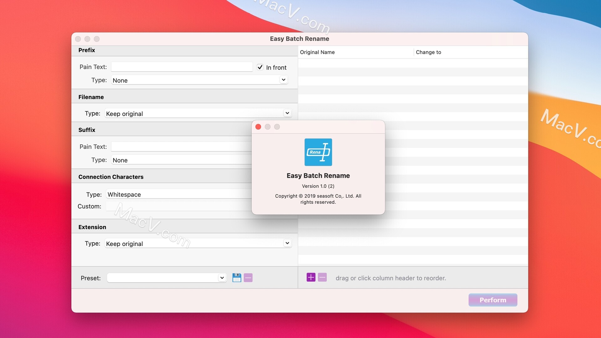This screenshot has width=601, height=338.
Task: Click the Filename section heading
Action: [x=91, y=97]
